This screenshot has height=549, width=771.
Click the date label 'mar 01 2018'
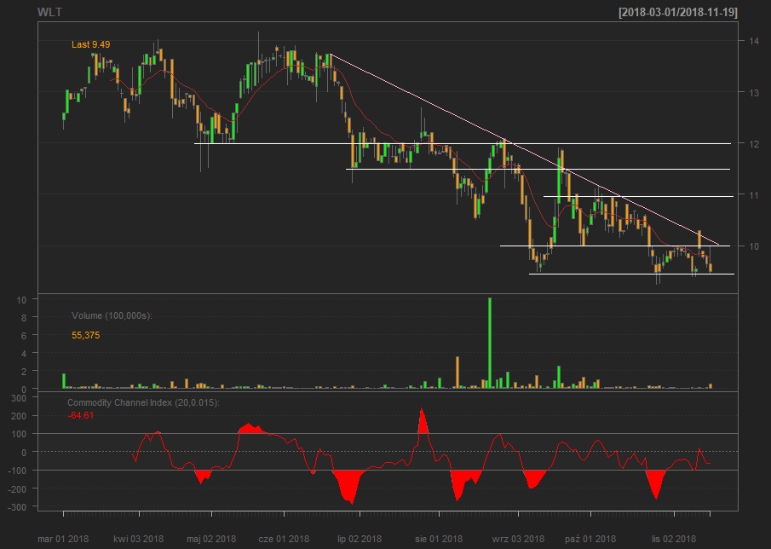pyautogui.click(x=63, y=539)
